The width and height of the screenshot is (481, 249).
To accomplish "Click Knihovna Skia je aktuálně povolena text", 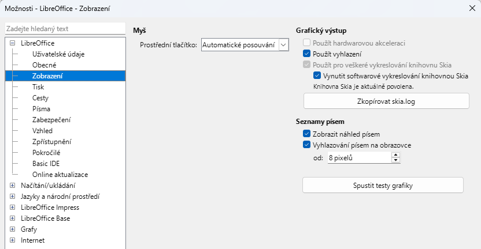I will click(x=364, y=86).
